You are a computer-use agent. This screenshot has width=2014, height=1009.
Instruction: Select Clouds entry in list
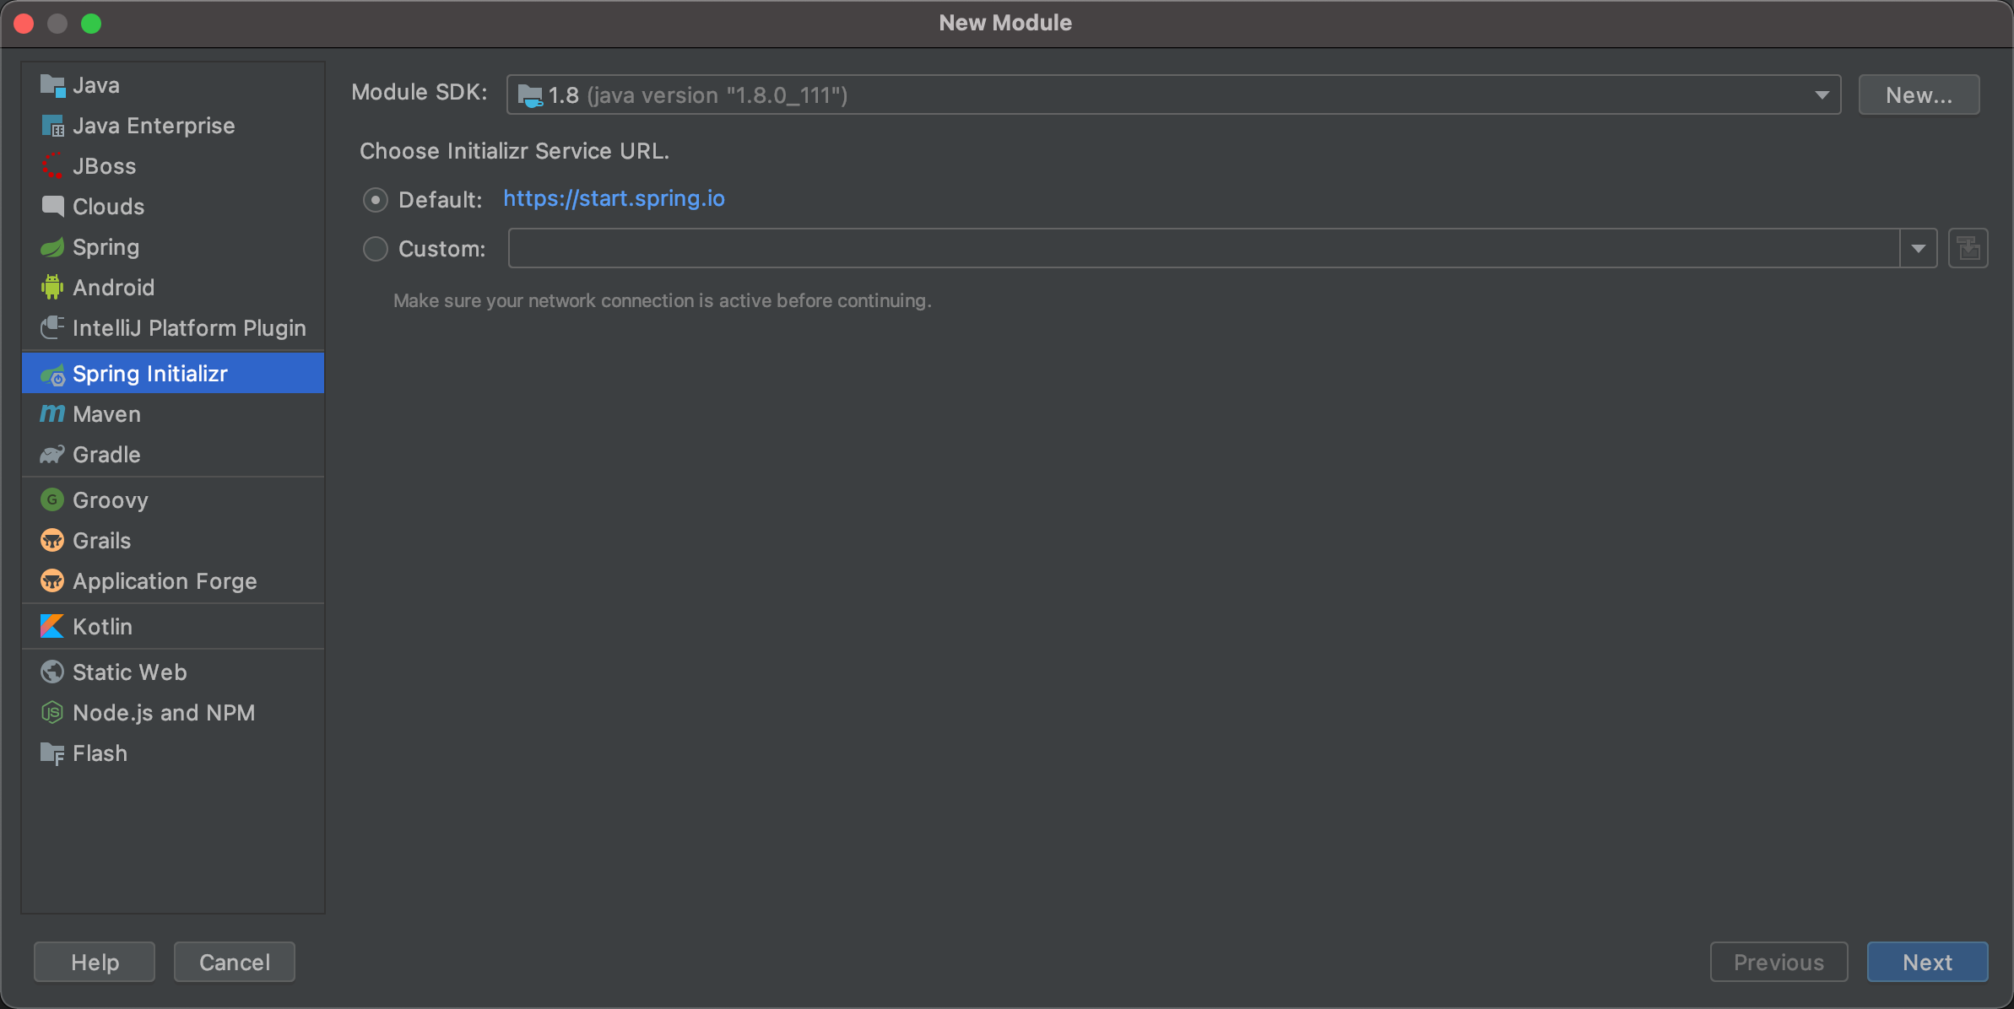pyautogui.click(x=173, y=207)
